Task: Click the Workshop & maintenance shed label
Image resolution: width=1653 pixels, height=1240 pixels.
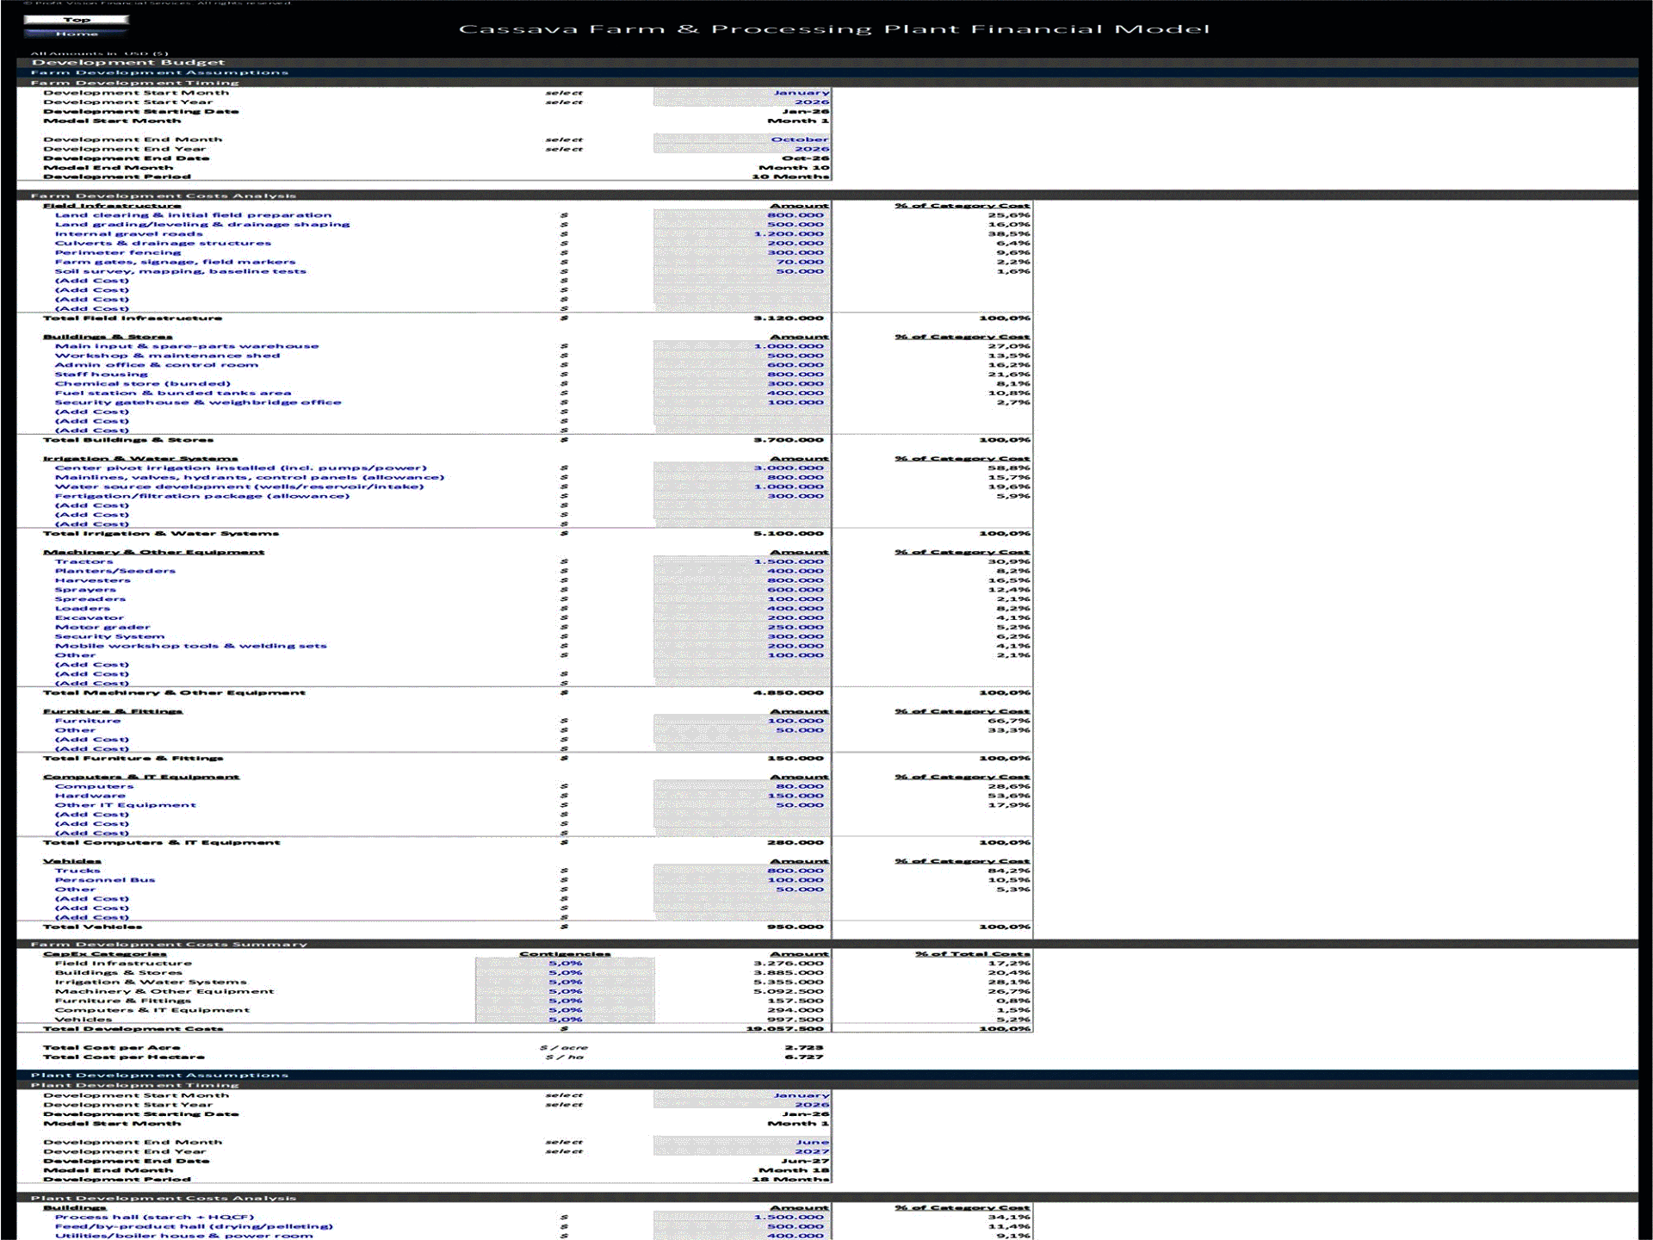Action: click(x=167, y=356)
